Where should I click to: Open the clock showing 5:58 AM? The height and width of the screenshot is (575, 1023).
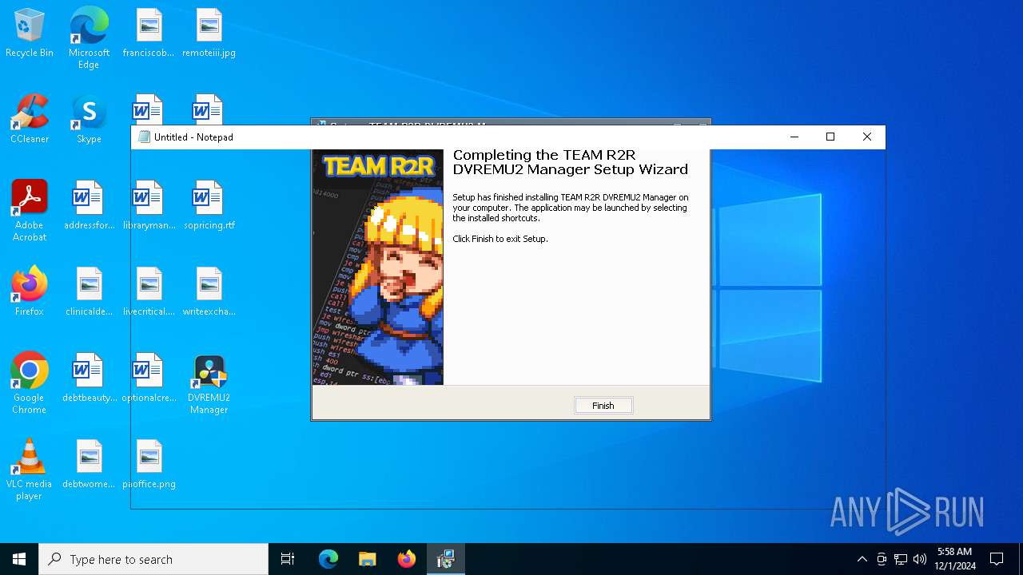(x=954, y=559)
